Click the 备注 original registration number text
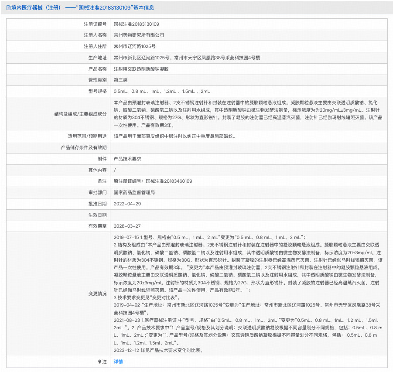This screenshot has width=393, height=372. coord(153,181)
